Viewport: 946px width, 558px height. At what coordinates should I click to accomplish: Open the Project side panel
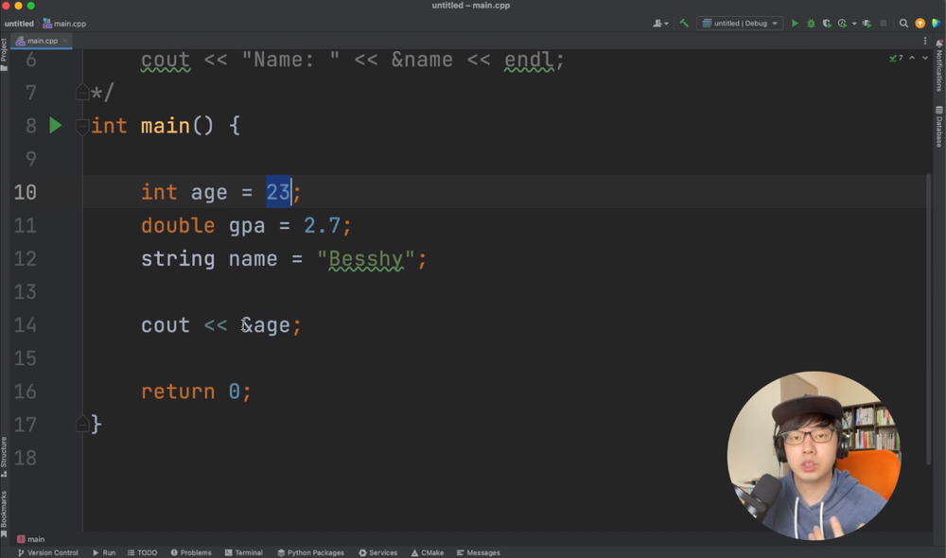[x=4, y=54]
